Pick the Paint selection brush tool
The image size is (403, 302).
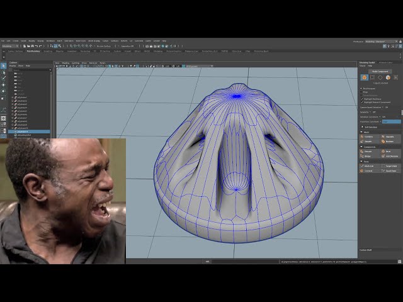click(x=3, y=78)
